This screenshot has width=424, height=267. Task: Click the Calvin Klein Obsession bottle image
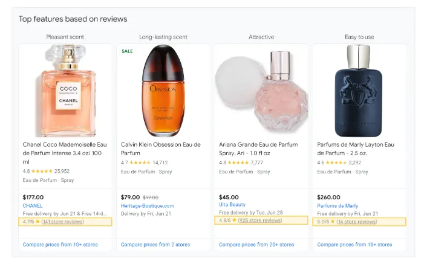coord(163,91)
